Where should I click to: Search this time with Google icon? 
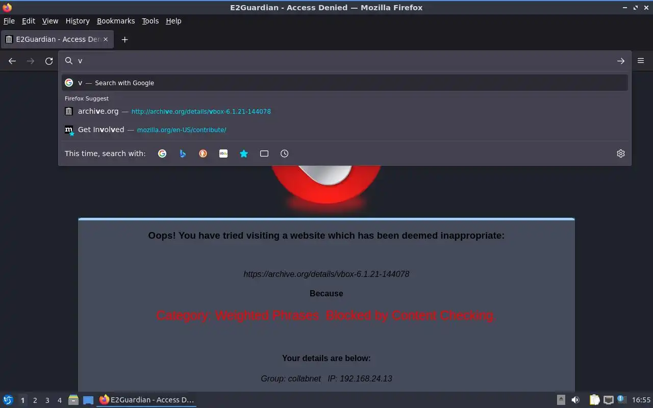[162, 154]
